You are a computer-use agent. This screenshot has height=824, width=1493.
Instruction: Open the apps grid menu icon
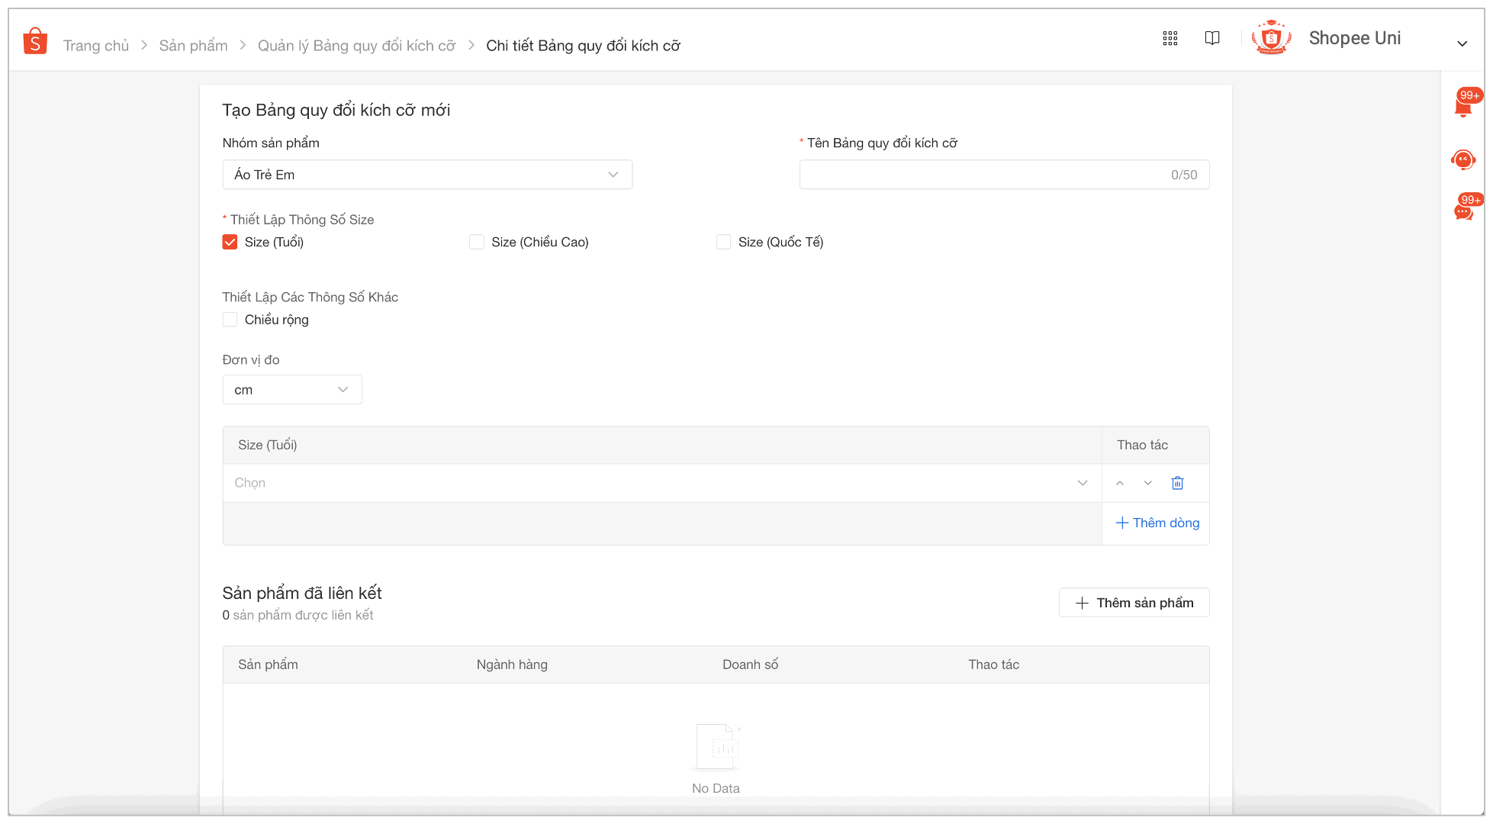pos(1170,38)
